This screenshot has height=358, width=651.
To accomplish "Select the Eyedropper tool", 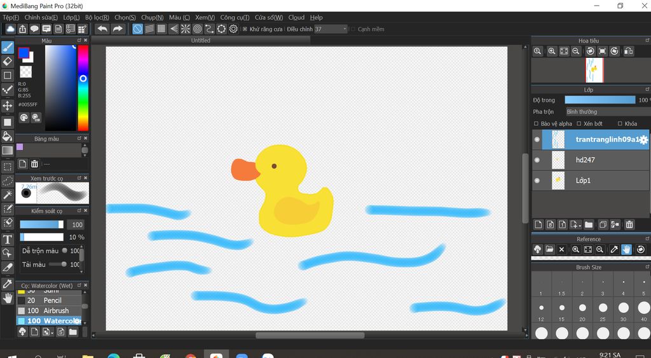I will 8,284.
